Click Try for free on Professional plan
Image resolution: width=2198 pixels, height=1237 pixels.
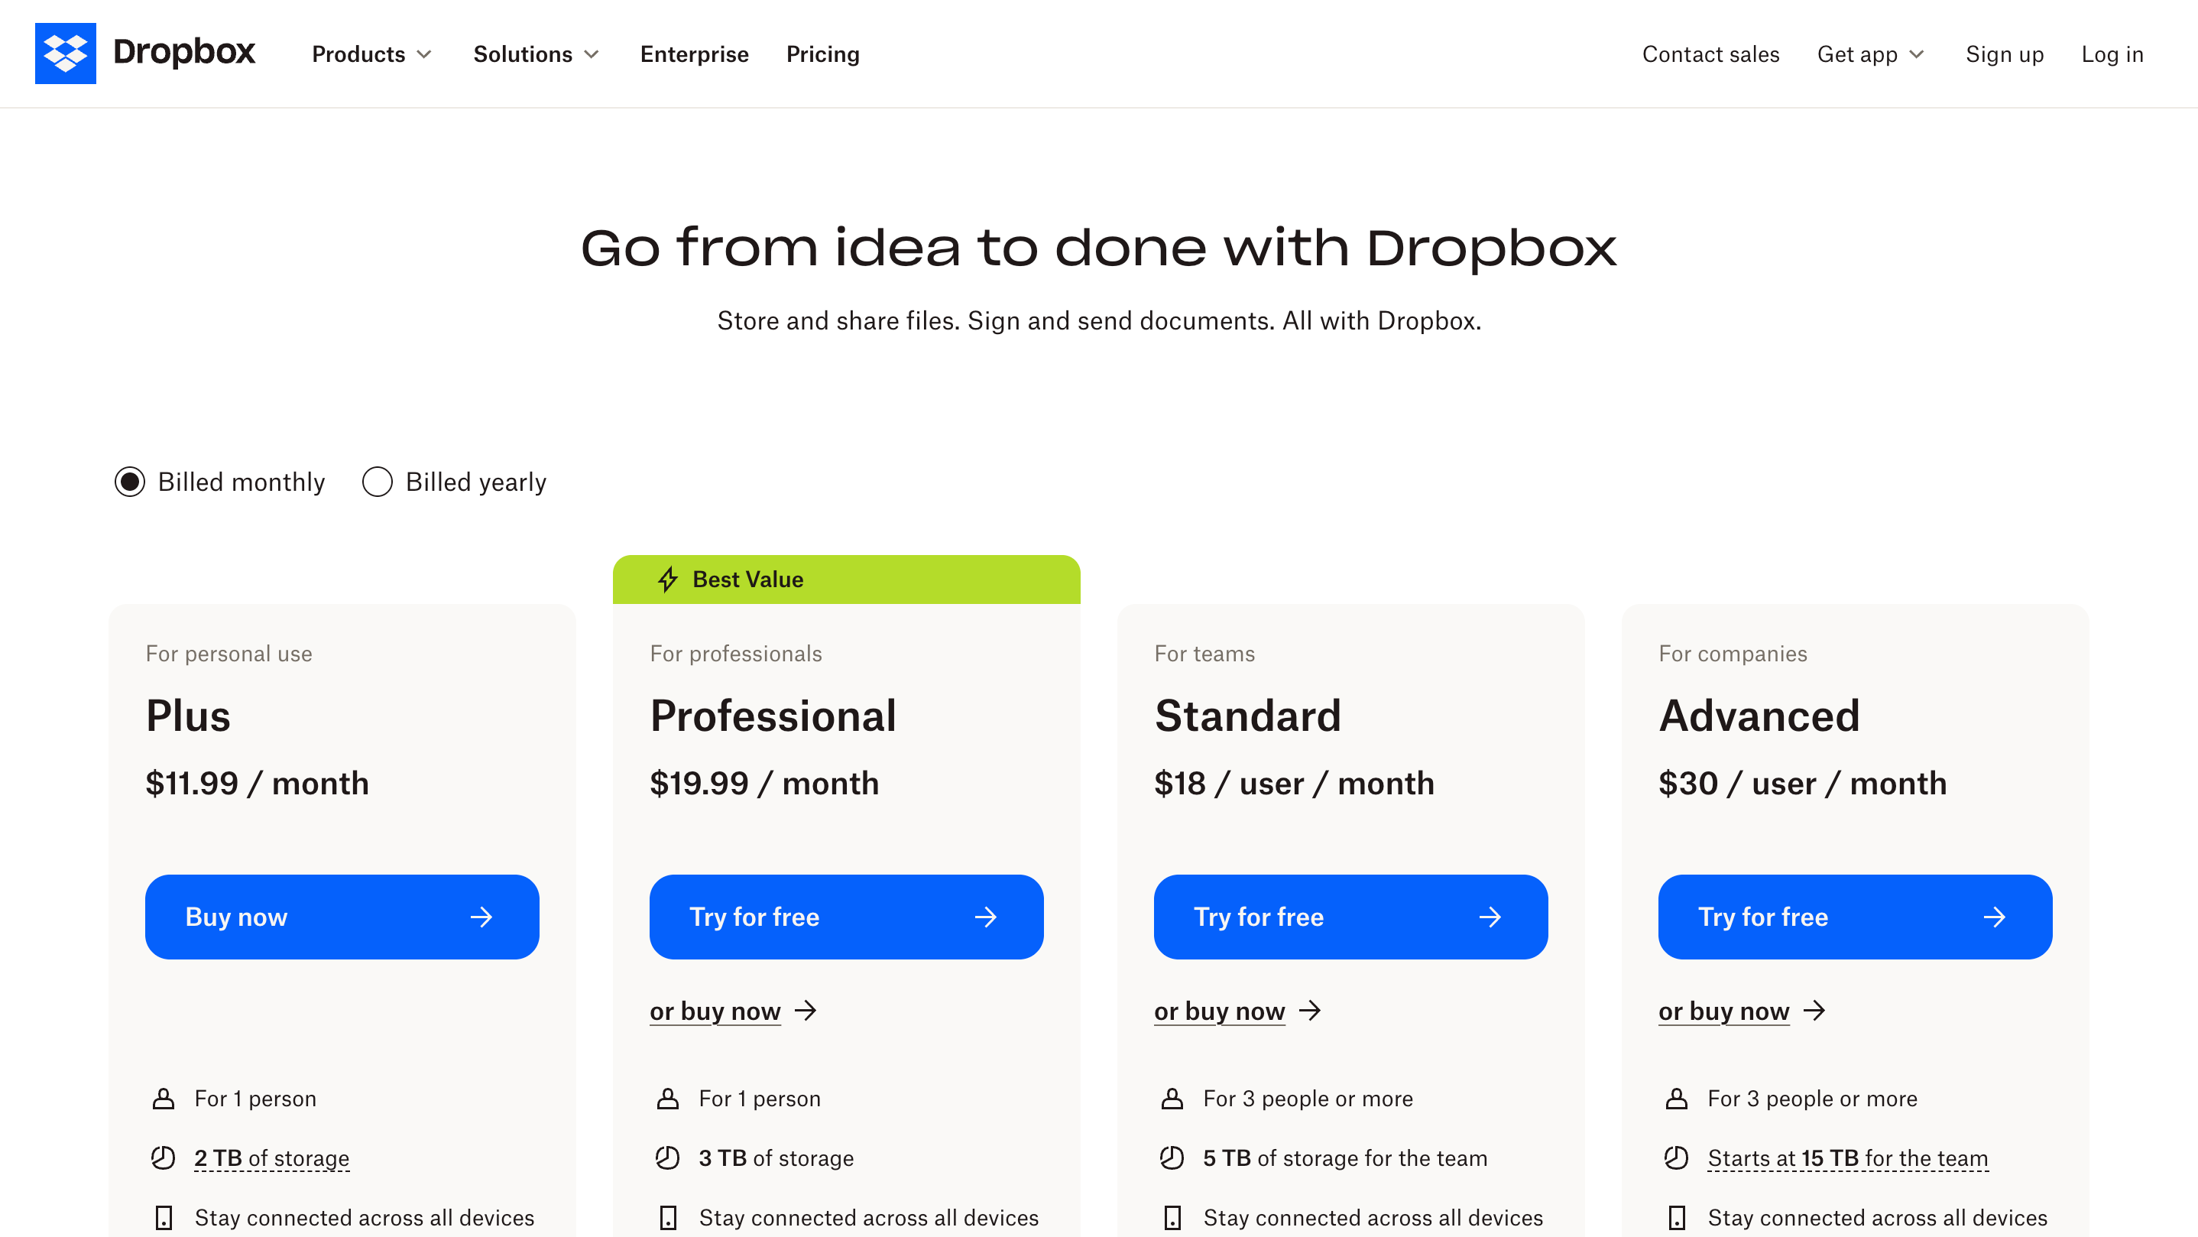[x=847, y=917]
